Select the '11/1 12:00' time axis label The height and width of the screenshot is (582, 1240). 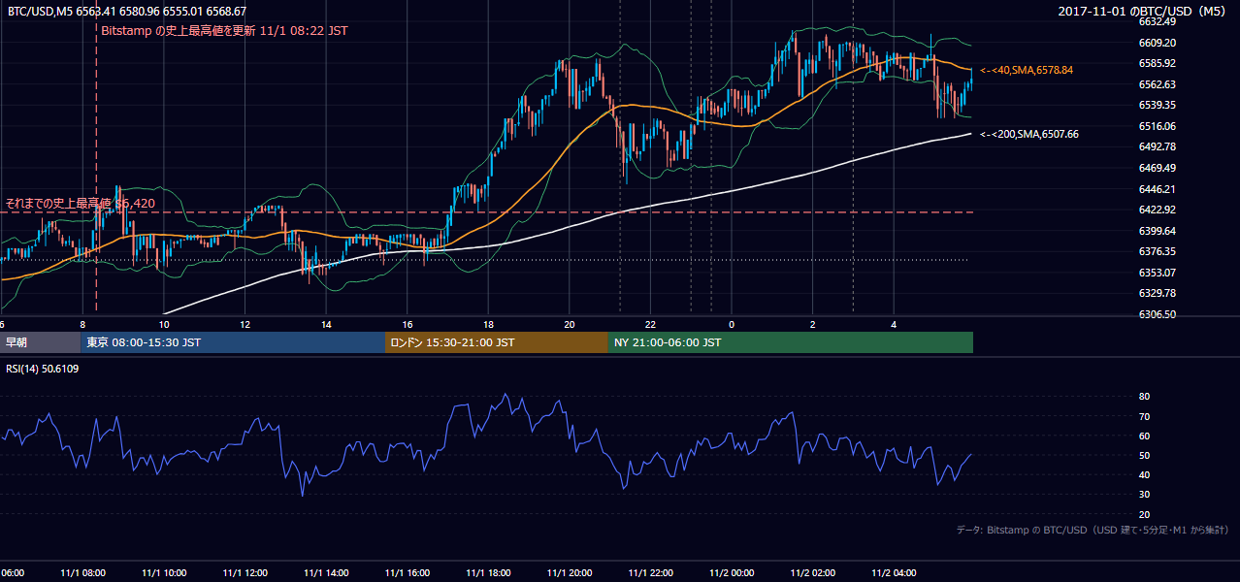[245, 573]
